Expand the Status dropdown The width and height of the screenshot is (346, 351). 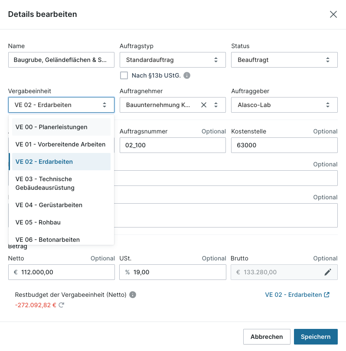click(x=284, y=60)
